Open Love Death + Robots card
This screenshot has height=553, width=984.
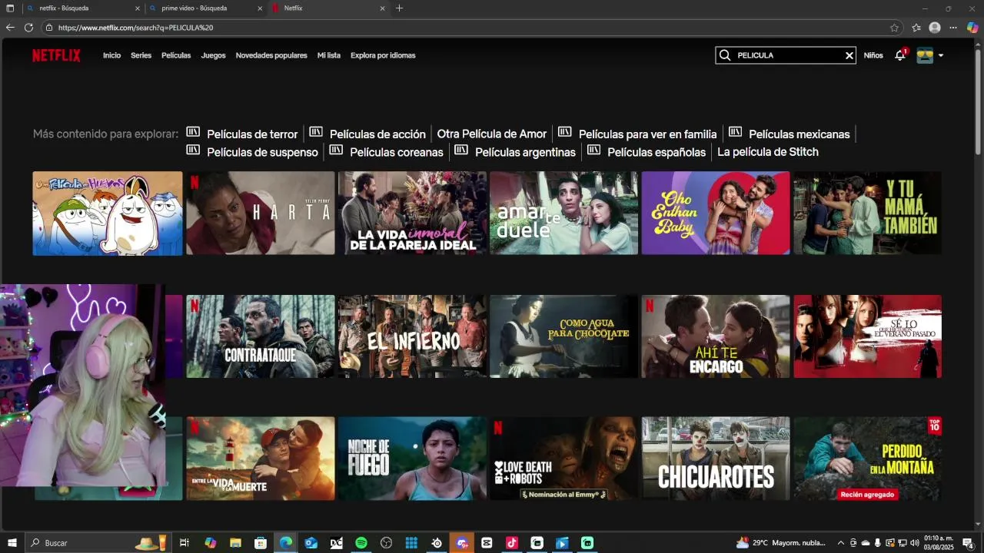pos(563,459)
